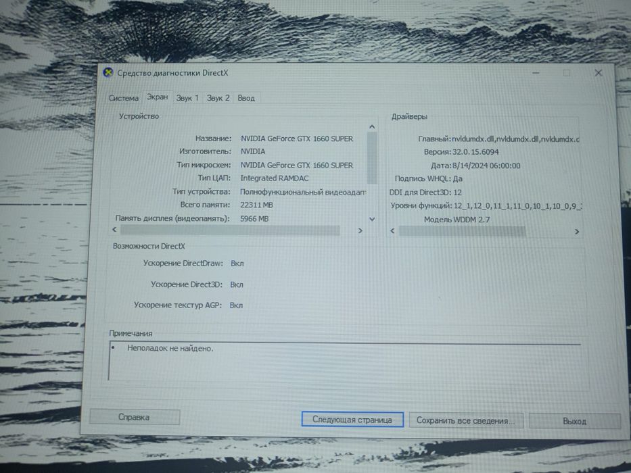Image resolution: width=631 pixels, height=473 pixels.
Task: Click the Устройство vertical scrollbar thumb
Action: tap(372, 157)
